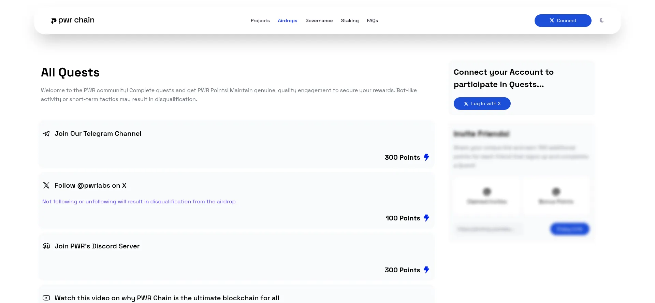The width and height of the screenshot is (655, 303).
Task: Click the Log in with X button
Action: pyautogui.click(x=482, y=103)
